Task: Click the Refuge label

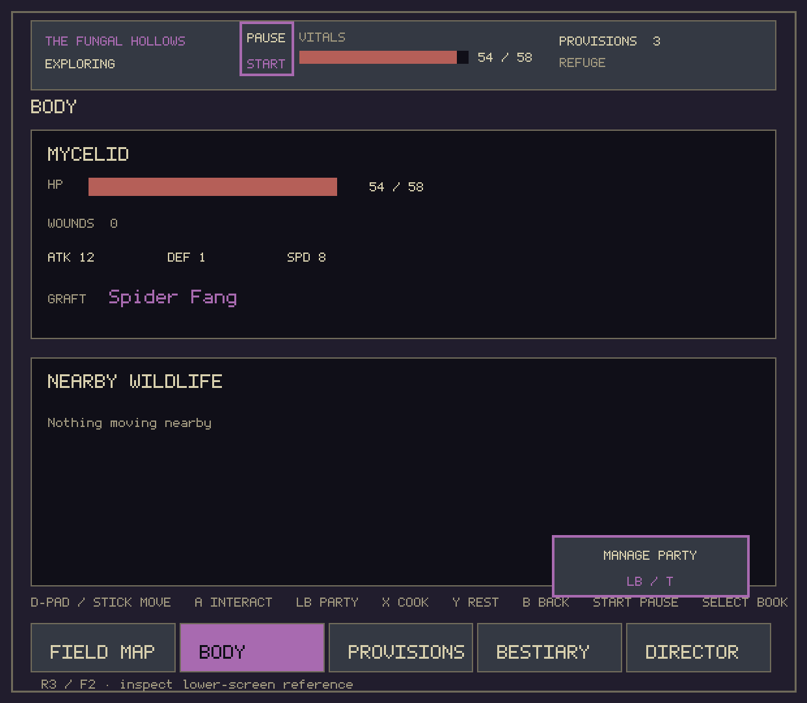Action: point(582,62)
